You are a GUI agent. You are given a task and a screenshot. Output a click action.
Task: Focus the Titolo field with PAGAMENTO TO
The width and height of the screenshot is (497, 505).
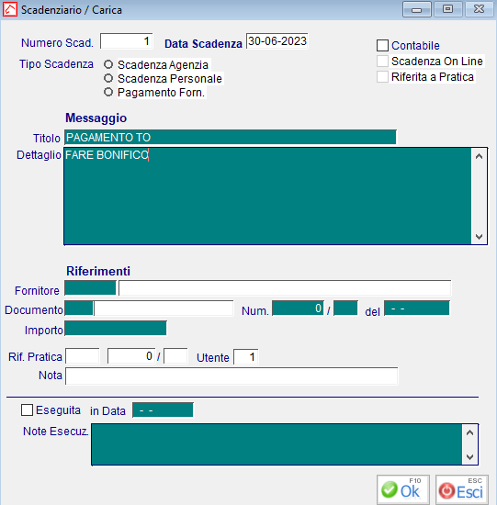(x=231, y=137)
